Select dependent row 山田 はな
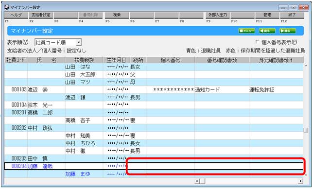Image resolution: width=312 pixels, height=189 pixels. 154,67
